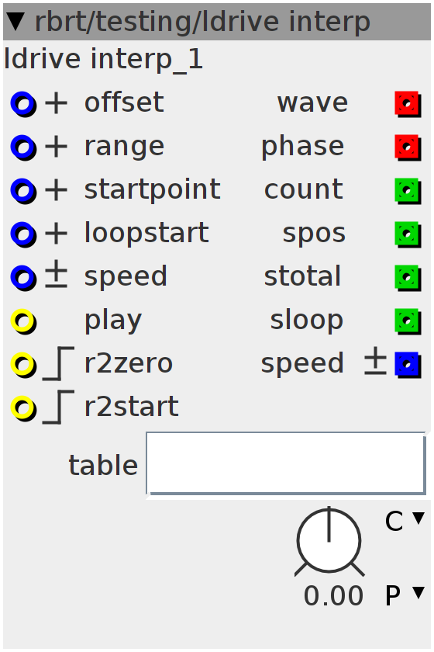This screenshot has width=434, height=652.
Task: Click the loopstart inlet port
Action: (23, 234)
